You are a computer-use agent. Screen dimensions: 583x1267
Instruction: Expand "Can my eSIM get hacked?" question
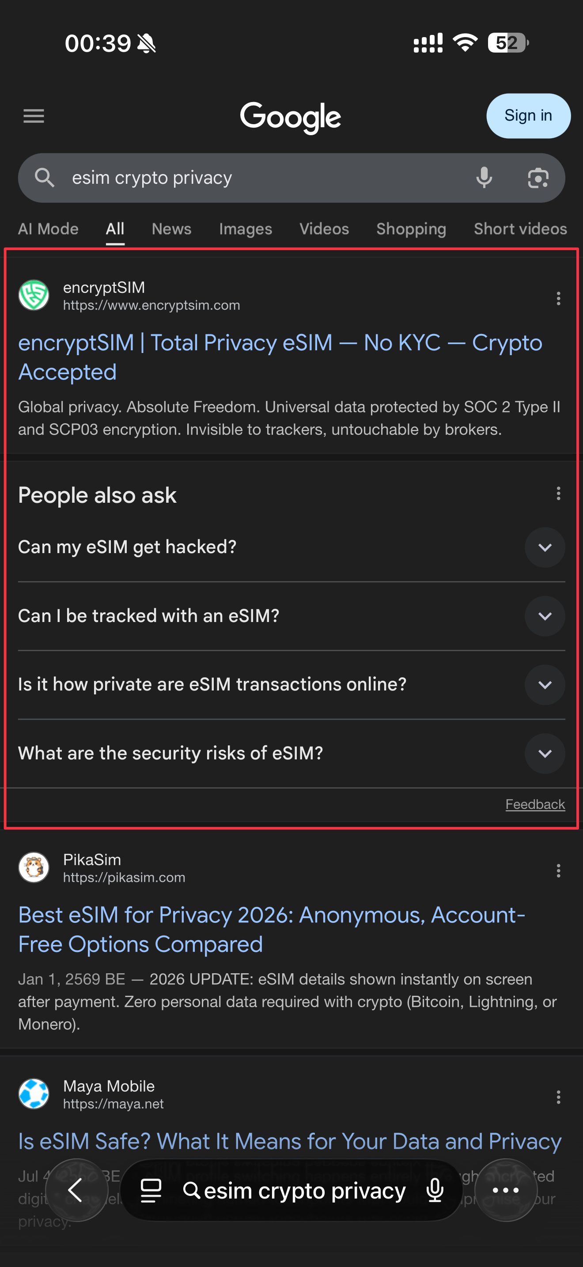[545, 547]
